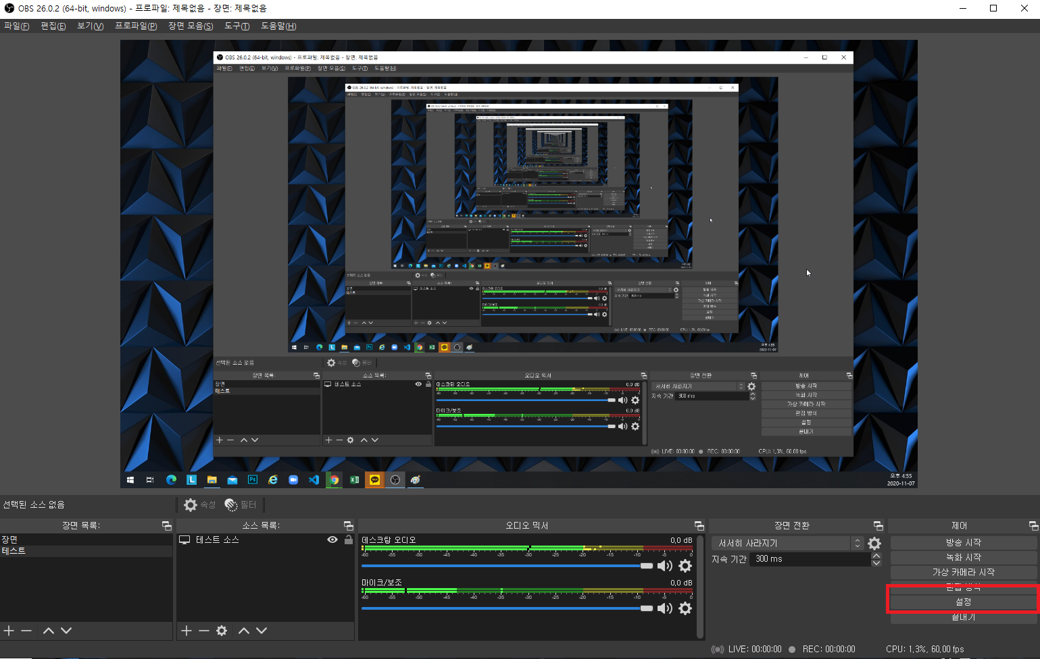Image resolution: width=1040 pixels, height=659 pixels.
Task: Open transition properties gear beside 서서히 사라지기
Action: pos(874,544)
